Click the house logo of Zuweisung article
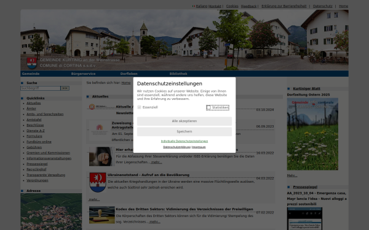369x230 pixels. click(x=100, y=130)
